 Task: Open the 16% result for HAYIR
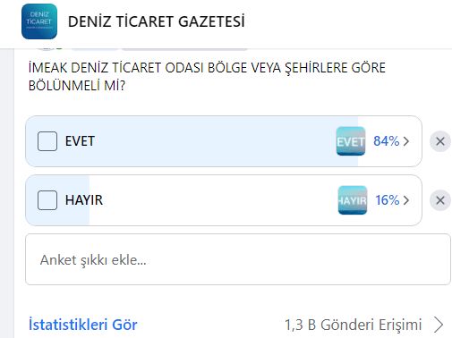[388, 200]
